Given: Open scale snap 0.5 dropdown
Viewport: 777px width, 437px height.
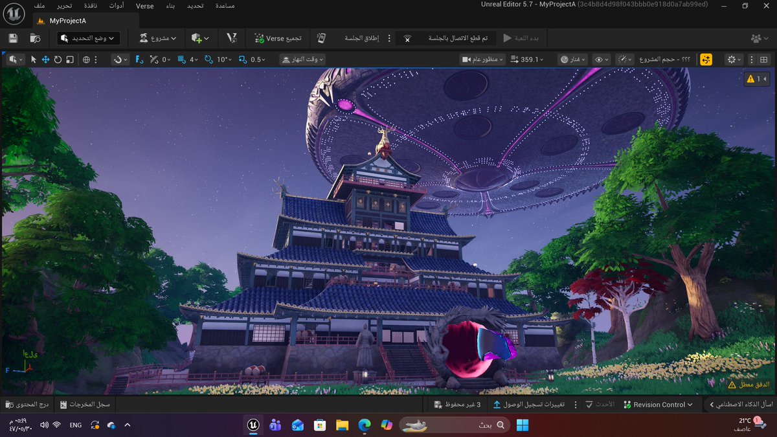Looking at the screenshot, I should pos(258,59).
